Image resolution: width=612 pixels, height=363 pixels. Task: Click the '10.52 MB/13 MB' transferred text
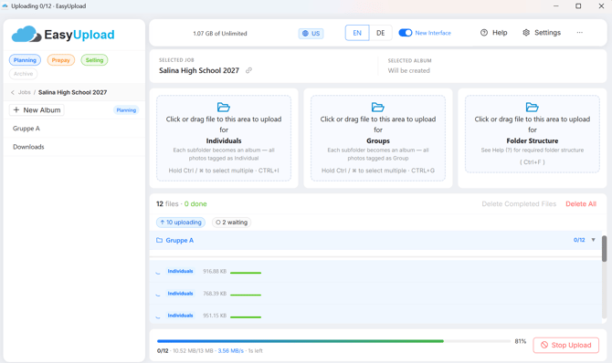click(x=193, y=351)
